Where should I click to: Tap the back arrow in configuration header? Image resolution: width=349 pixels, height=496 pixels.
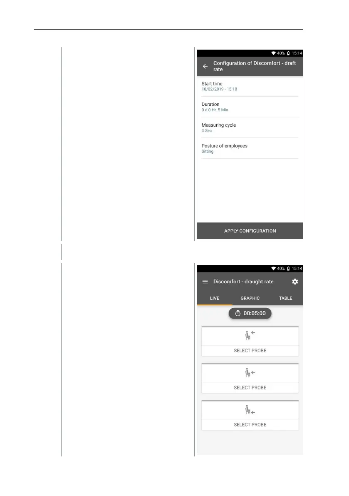coord(205,67)
